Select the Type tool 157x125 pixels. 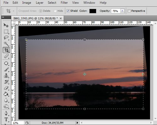6,119
